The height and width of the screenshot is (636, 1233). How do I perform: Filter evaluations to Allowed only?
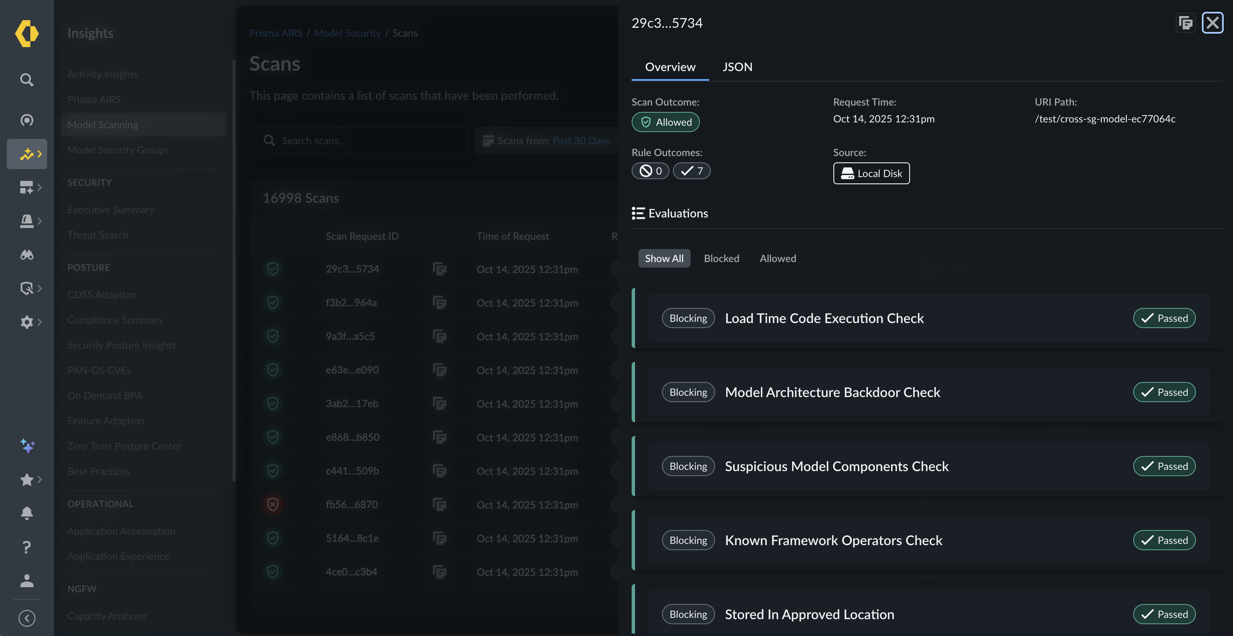777,258
